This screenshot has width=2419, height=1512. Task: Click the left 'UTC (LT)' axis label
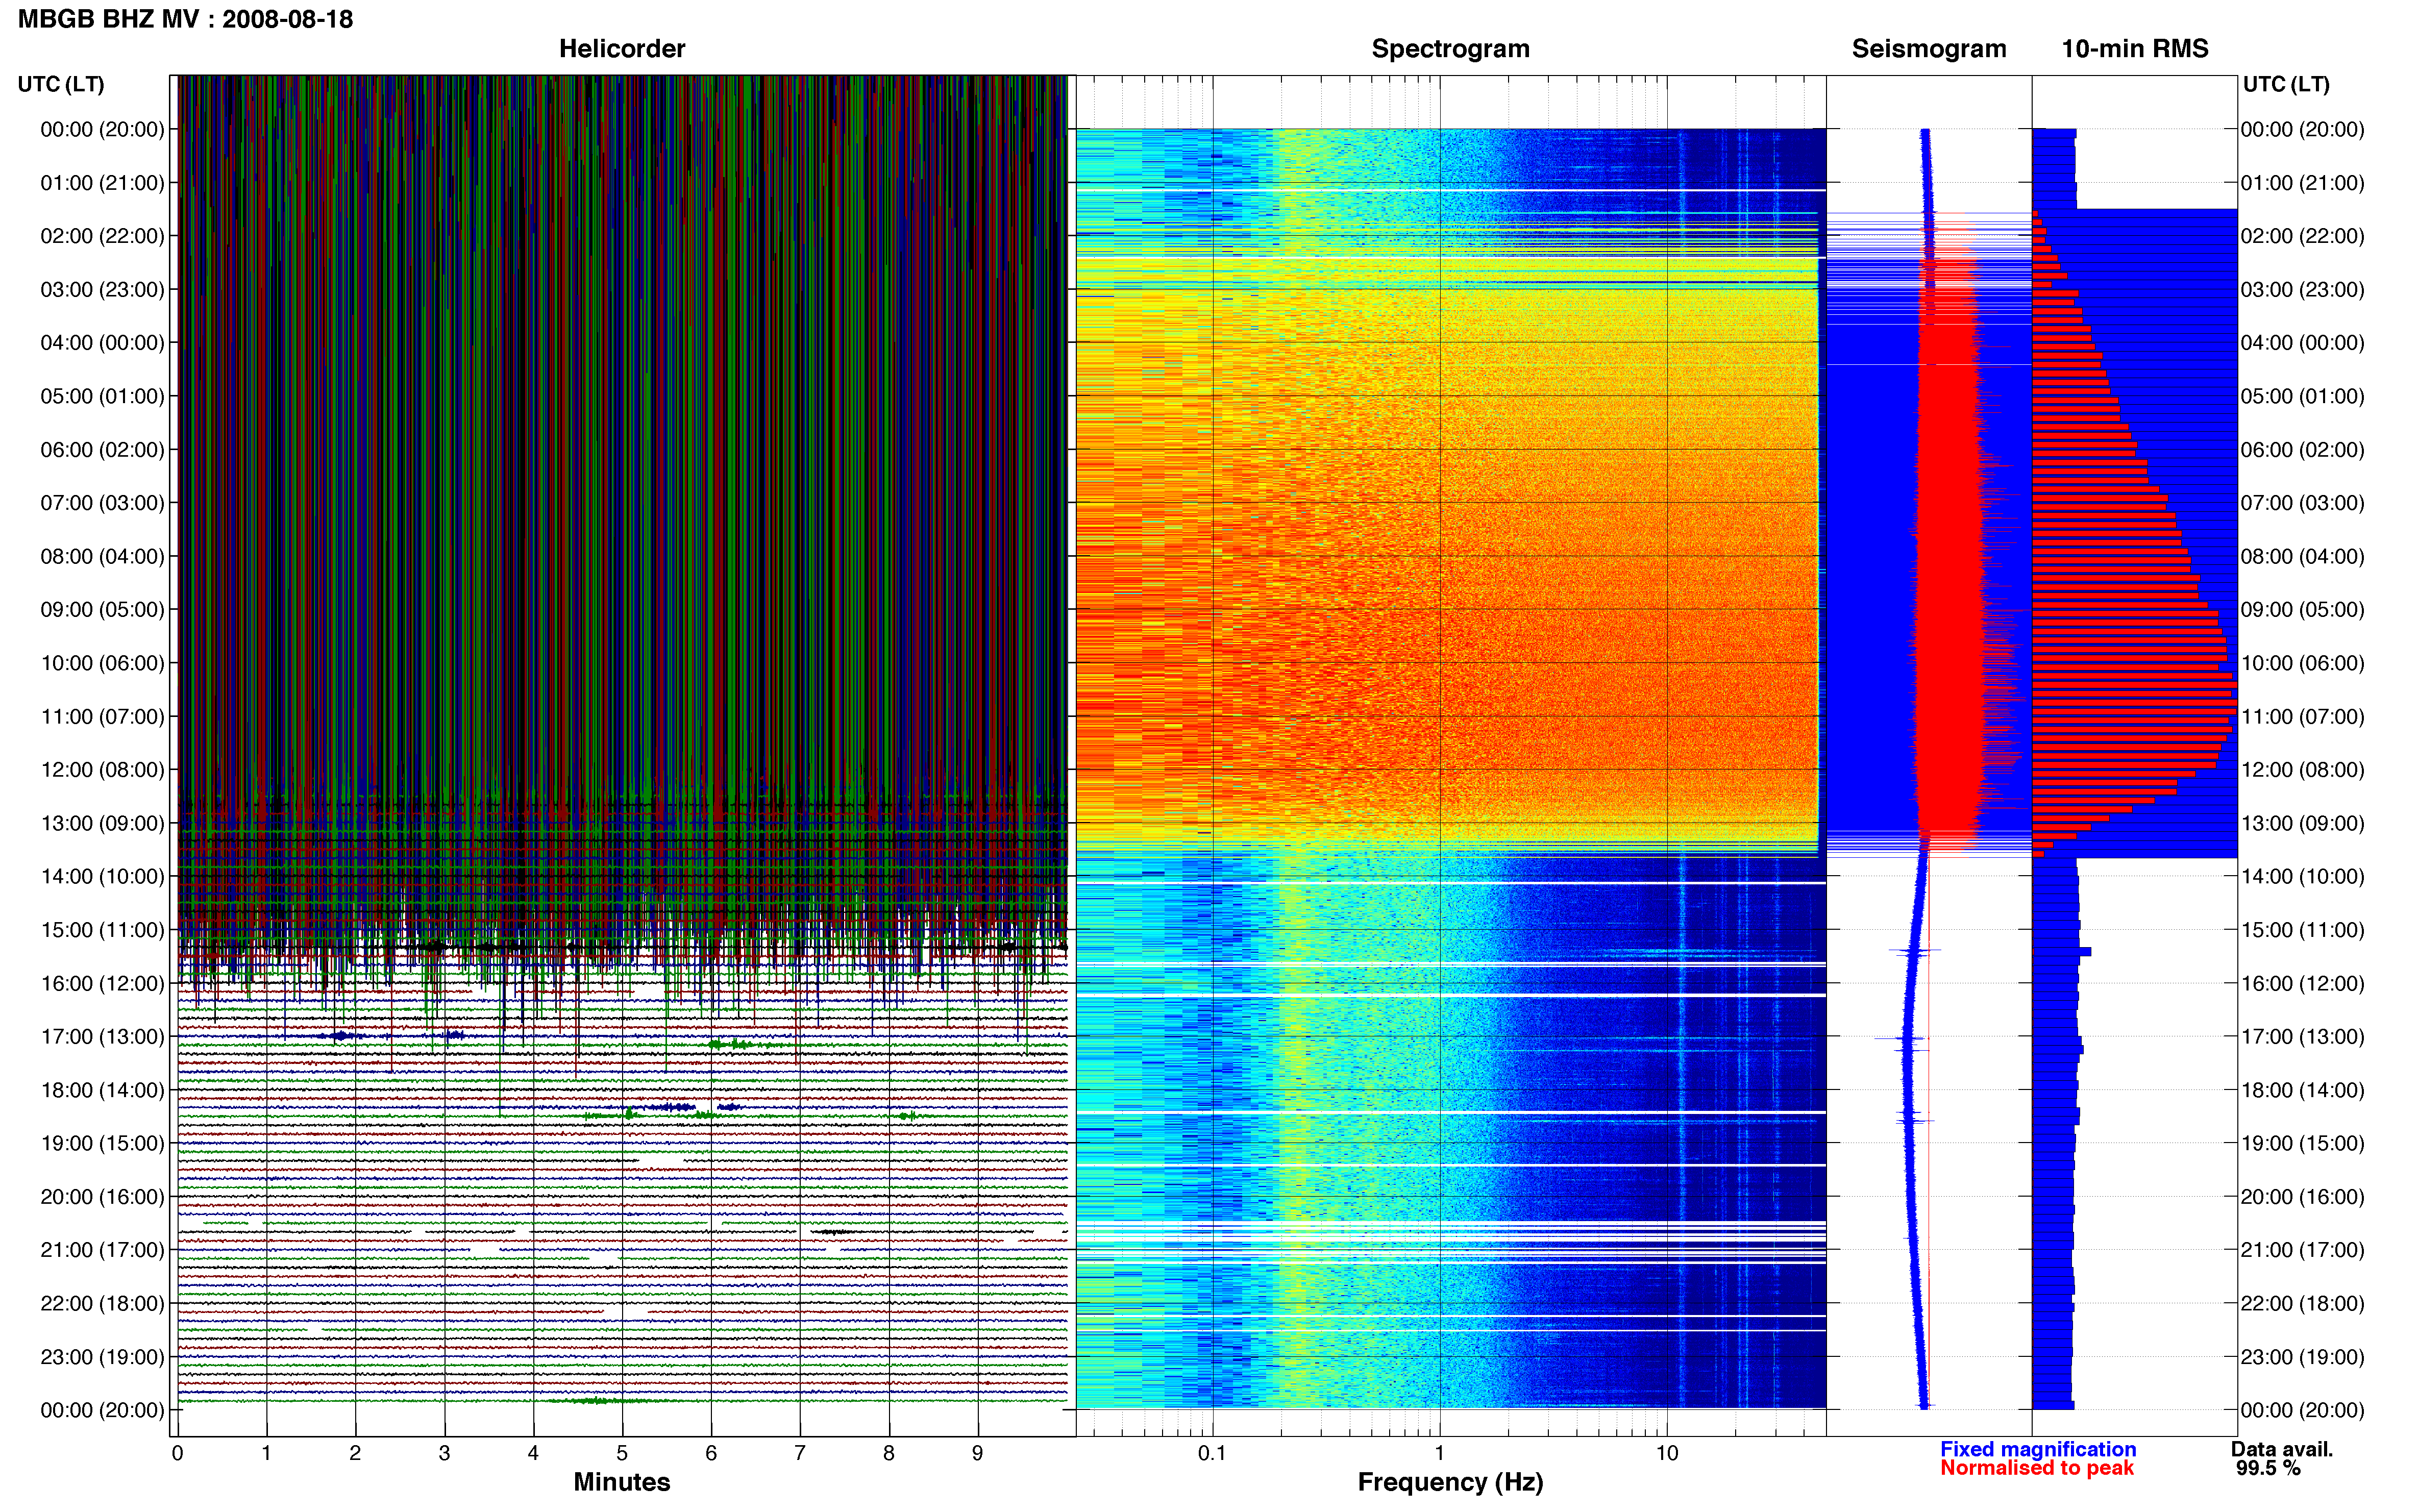tap(61, 84)
